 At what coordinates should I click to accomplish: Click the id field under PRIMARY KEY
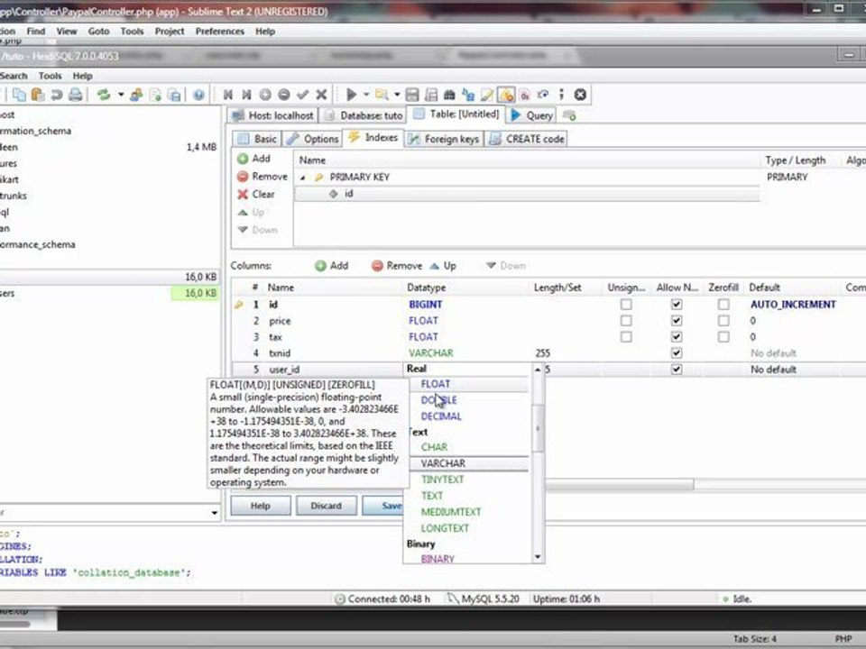[348, 194]
